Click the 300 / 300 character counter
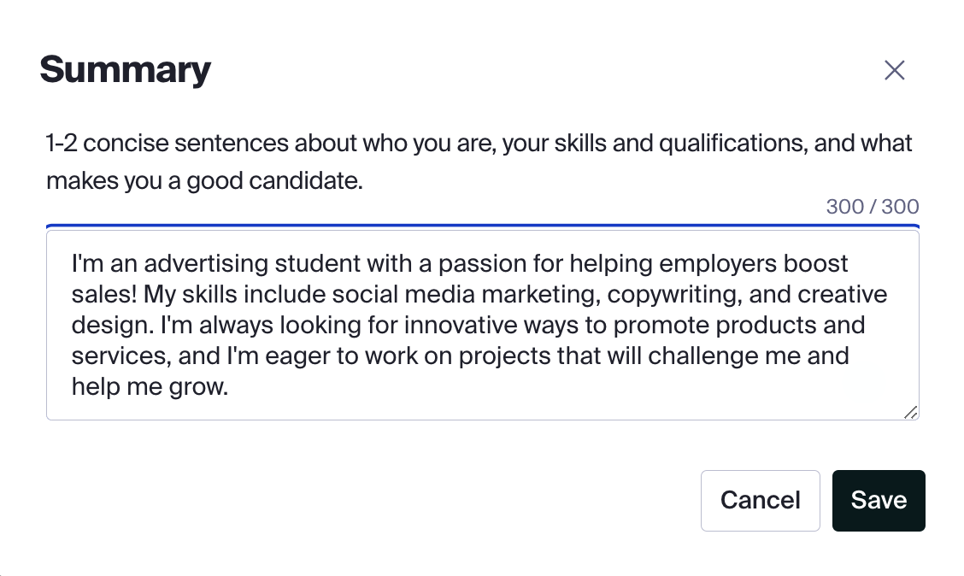 (873, 207)
